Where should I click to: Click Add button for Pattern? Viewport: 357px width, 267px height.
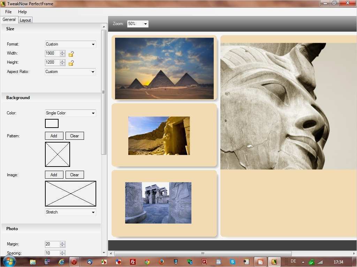tap(54, 136)
